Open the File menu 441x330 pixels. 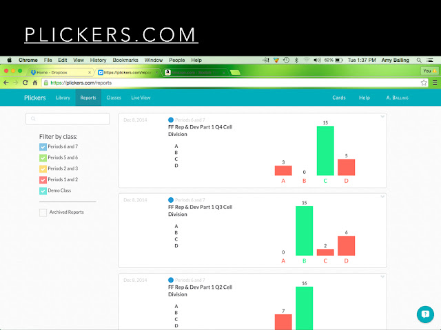click(x=48, y=60)
